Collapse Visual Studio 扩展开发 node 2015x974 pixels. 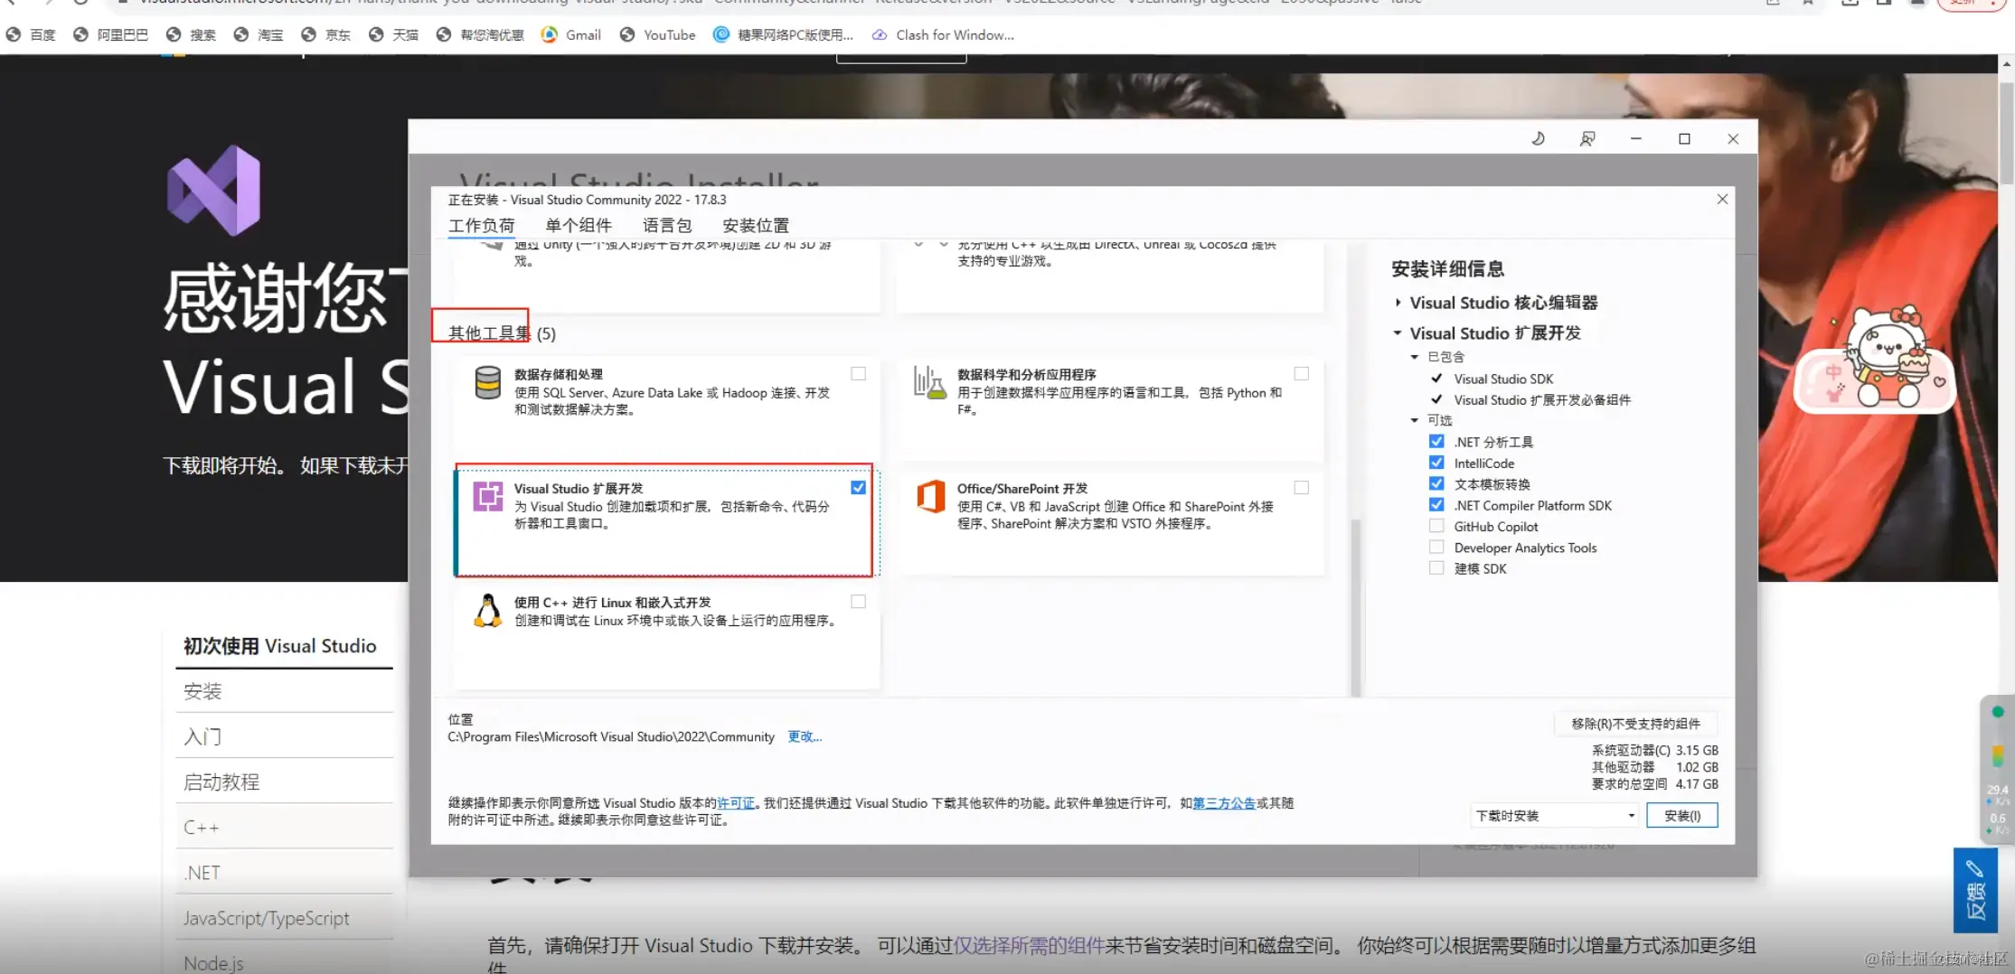coord(1398,332)
